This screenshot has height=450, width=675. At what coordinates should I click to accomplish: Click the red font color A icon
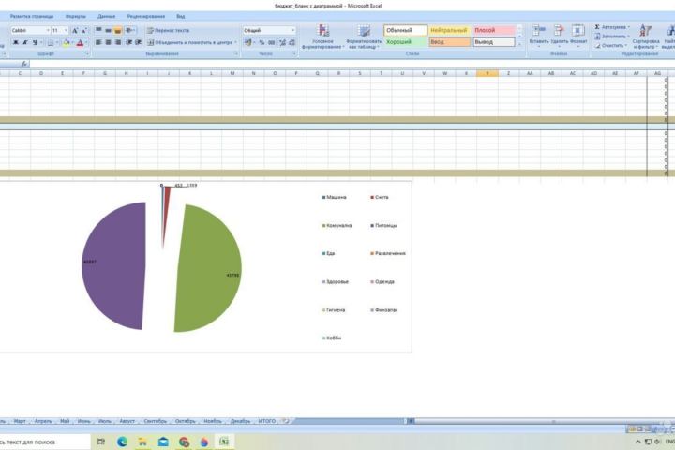(x=80, y=42)
